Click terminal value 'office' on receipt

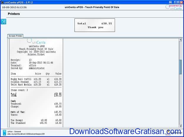coord(32,66)
